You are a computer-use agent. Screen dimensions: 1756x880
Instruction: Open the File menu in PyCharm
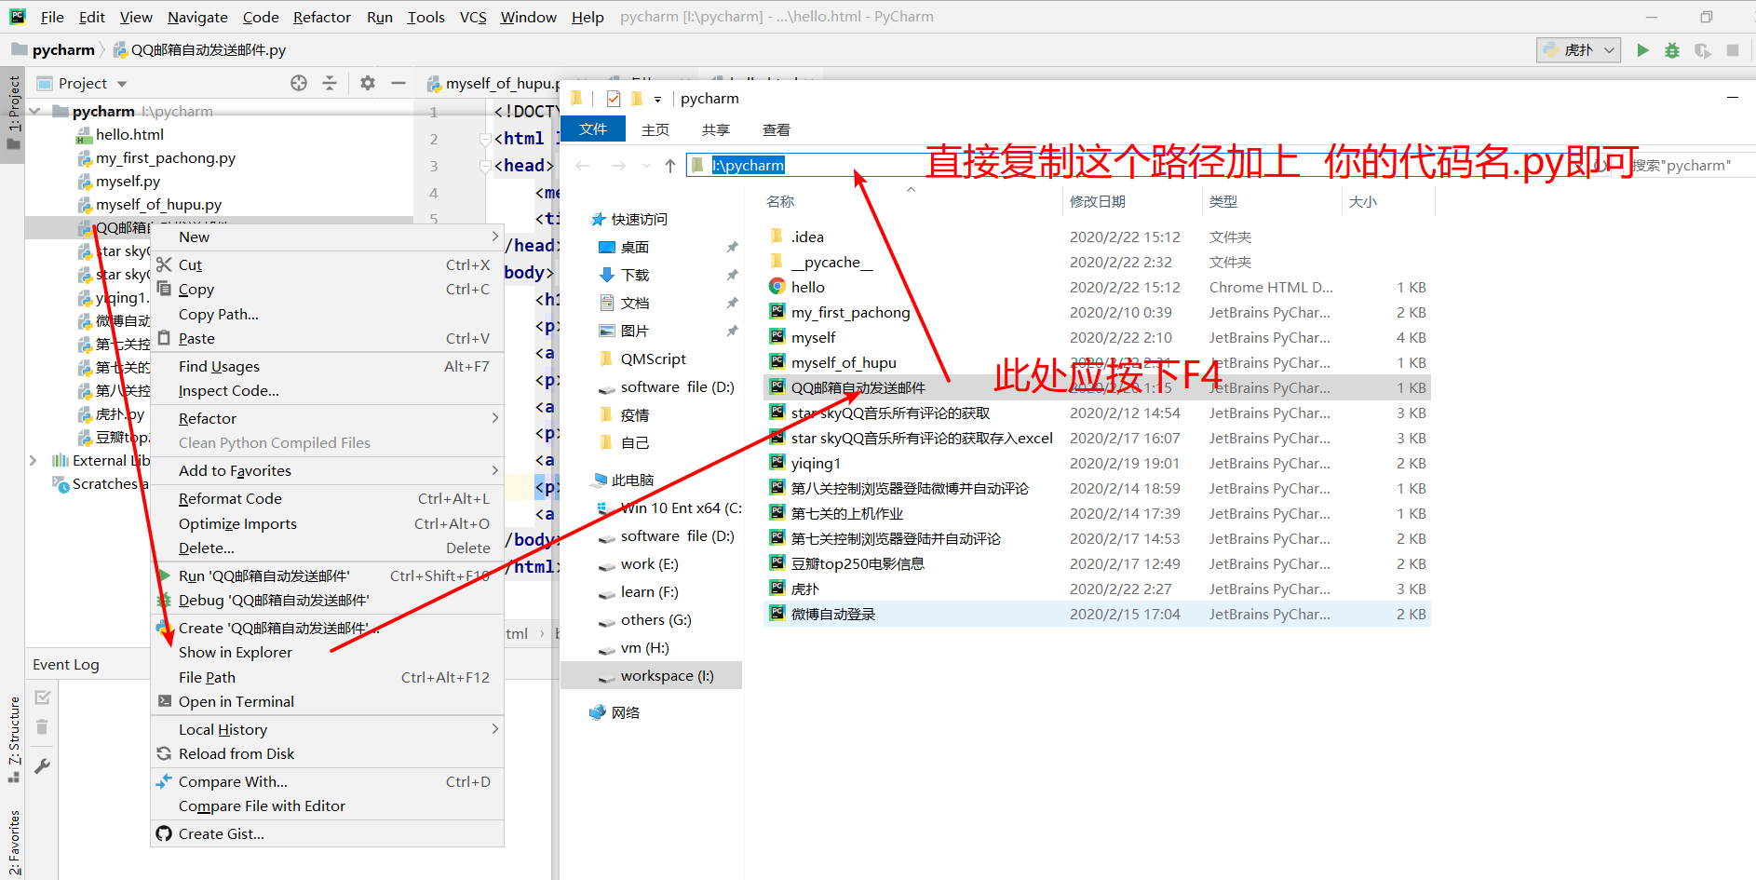pyautogui.click(x=52, y=17)
